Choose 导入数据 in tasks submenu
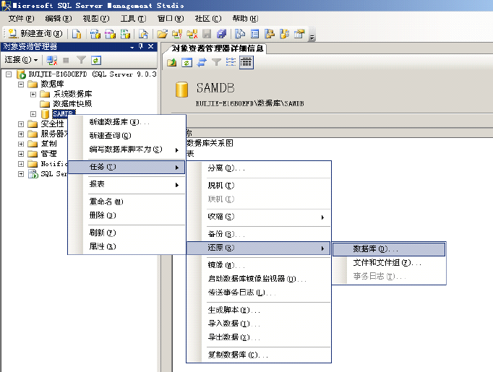This screenshot has width=493, height=372. pos(259,324)
